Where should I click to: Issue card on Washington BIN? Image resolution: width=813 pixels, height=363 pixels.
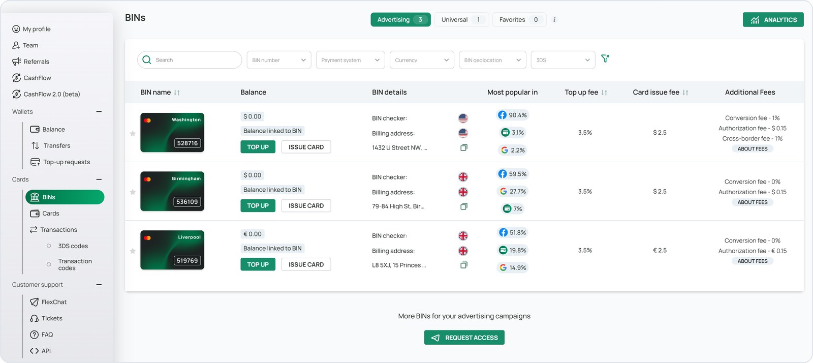point(306,147)
